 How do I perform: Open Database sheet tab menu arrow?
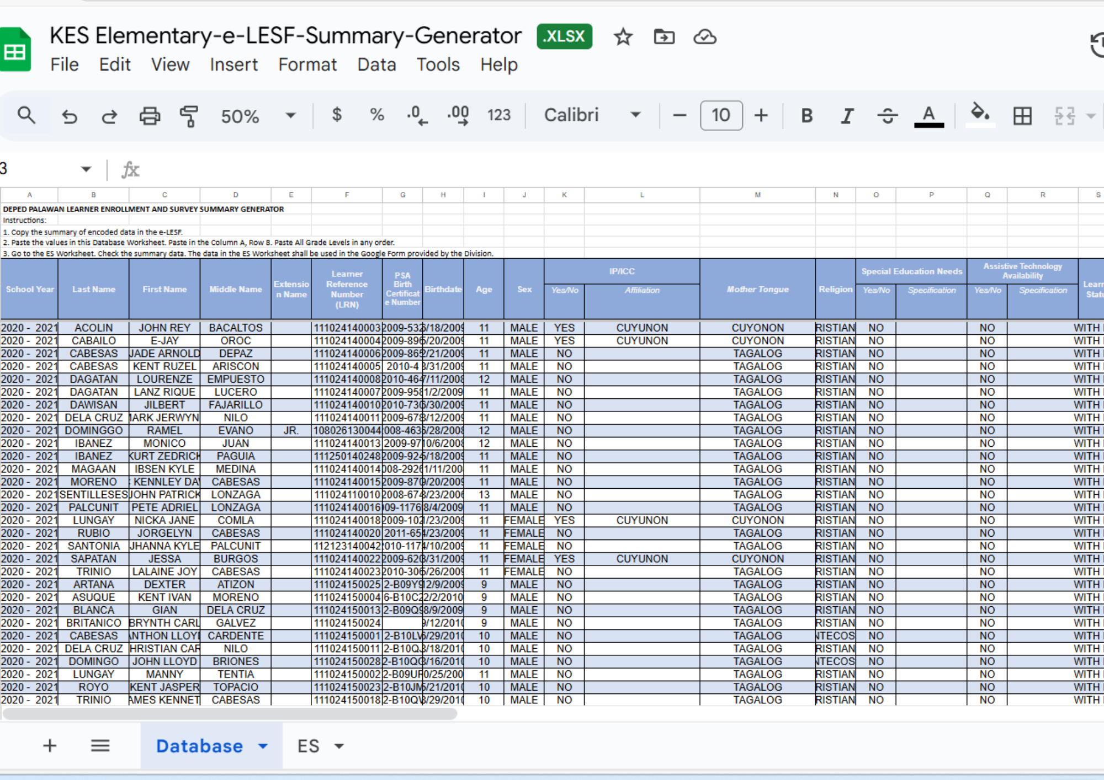coord(263,746)
